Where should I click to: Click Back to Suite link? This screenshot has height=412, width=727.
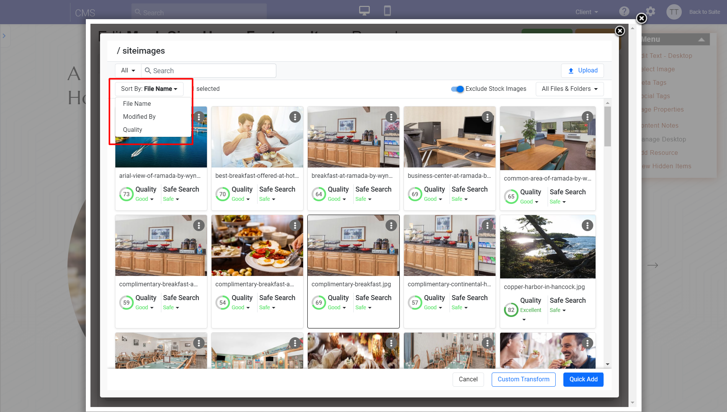pos(704,12)
